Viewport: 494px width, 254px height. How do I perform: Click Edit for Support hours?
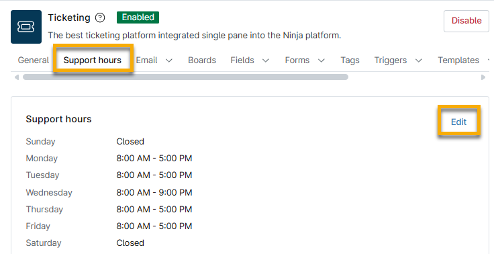tap(458, 122)
